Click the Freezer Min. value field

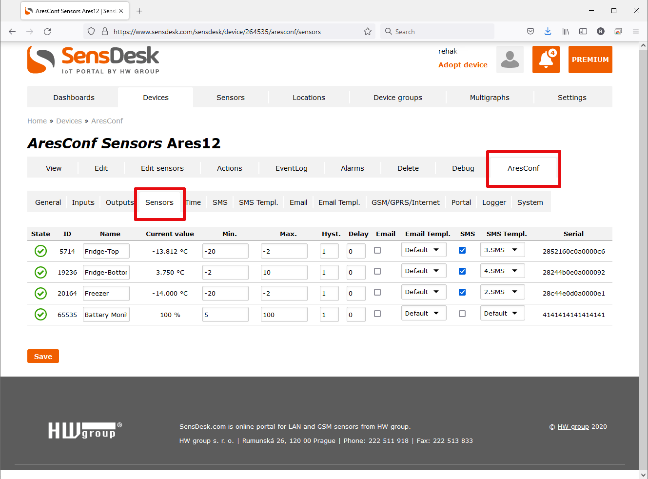coord(225,293)
